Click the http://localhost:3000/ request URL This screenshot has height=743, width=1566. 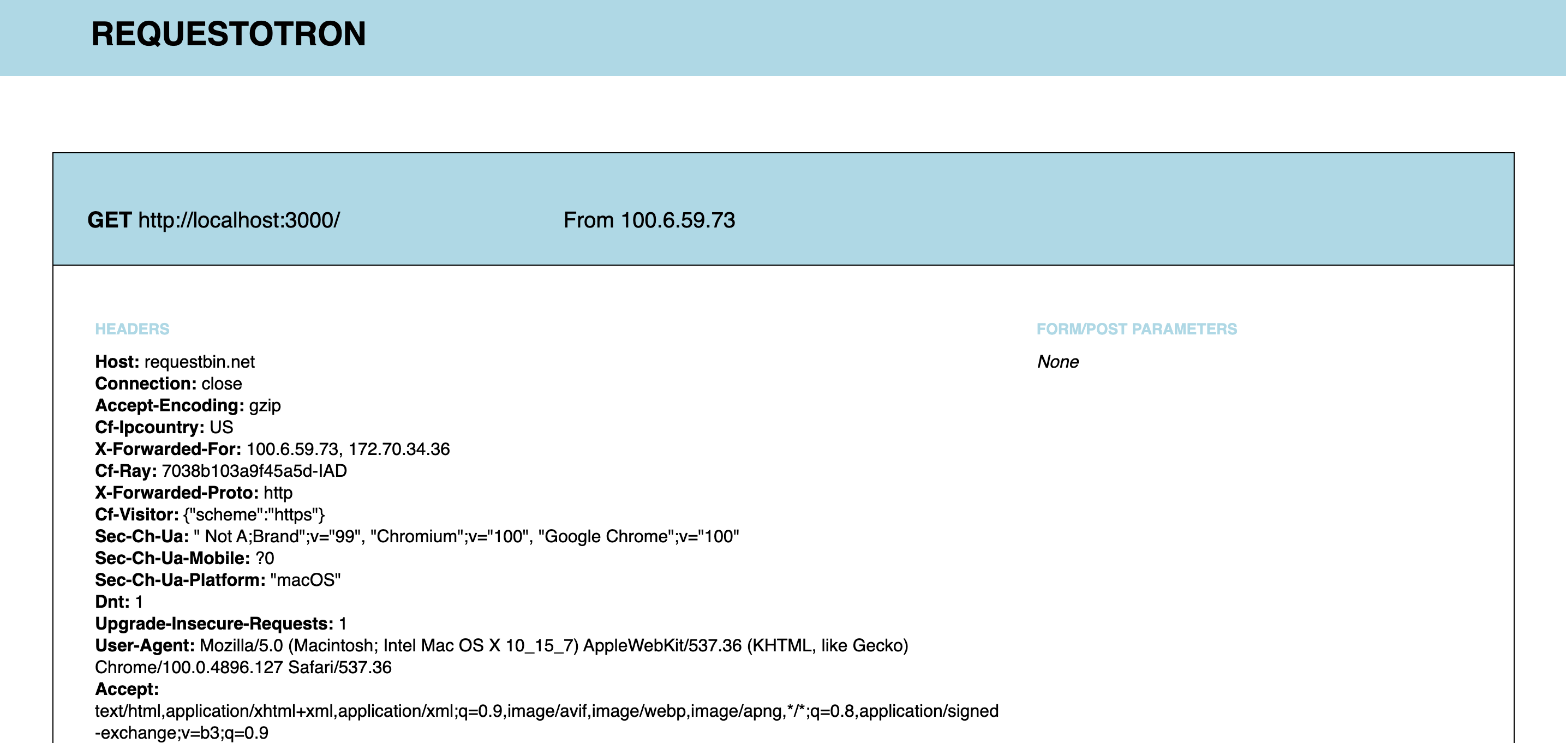coord(239,220)
